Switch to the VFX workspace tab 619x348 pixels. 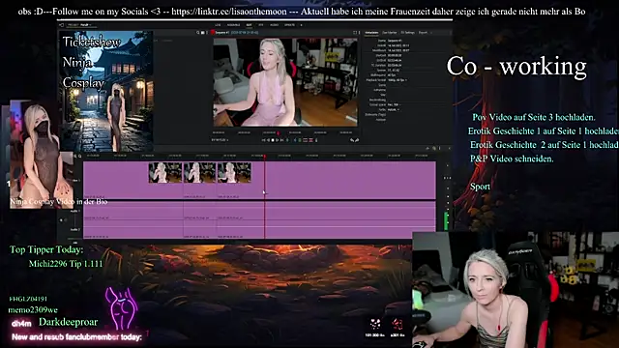[260, 25]
